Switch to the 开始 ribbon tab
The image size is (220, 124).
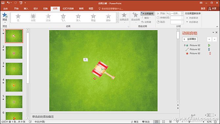point(16,9)
